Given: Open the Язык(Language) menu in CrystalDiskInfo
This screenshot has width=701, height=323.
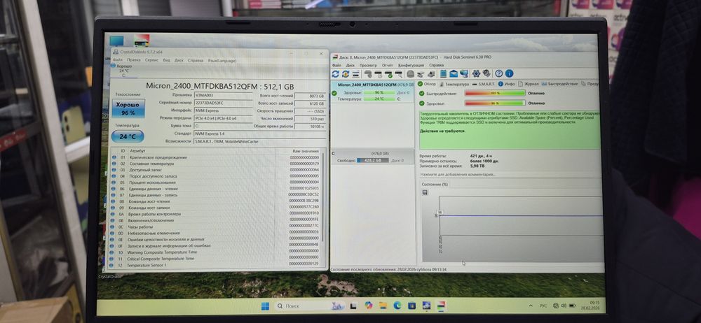Looking at the screenshot, I should coord(222,60).
